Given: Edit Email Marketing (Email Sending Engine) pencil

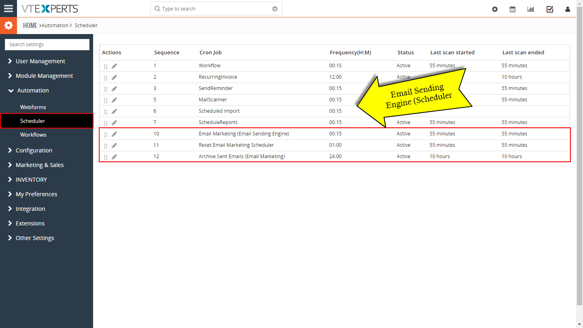Looking at the screenshot, I should [114, 134].
